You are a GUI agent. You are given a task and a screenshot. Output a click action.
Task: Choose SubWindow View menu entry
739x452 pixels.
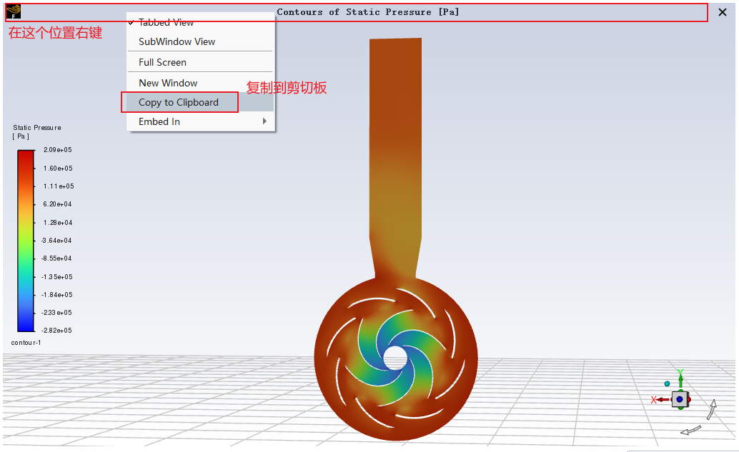(x=177, y=41)
